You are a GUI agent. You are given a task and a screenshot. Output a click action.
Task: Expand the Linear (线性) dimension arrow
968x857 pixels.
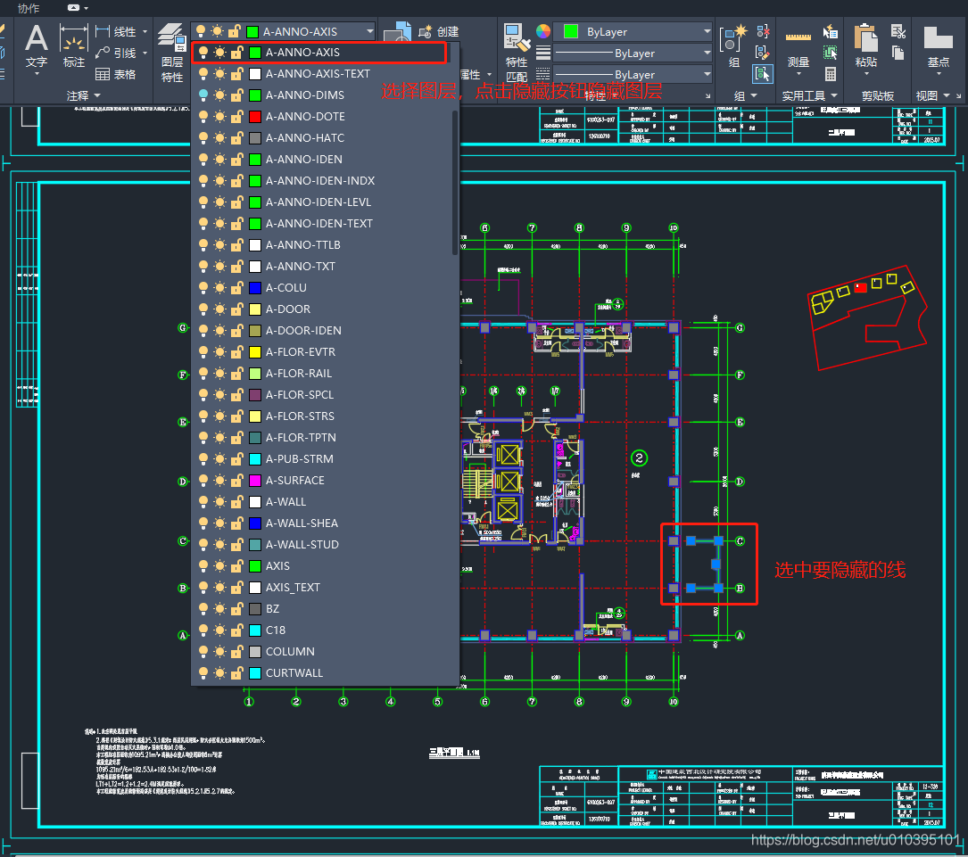pos(145,31)
